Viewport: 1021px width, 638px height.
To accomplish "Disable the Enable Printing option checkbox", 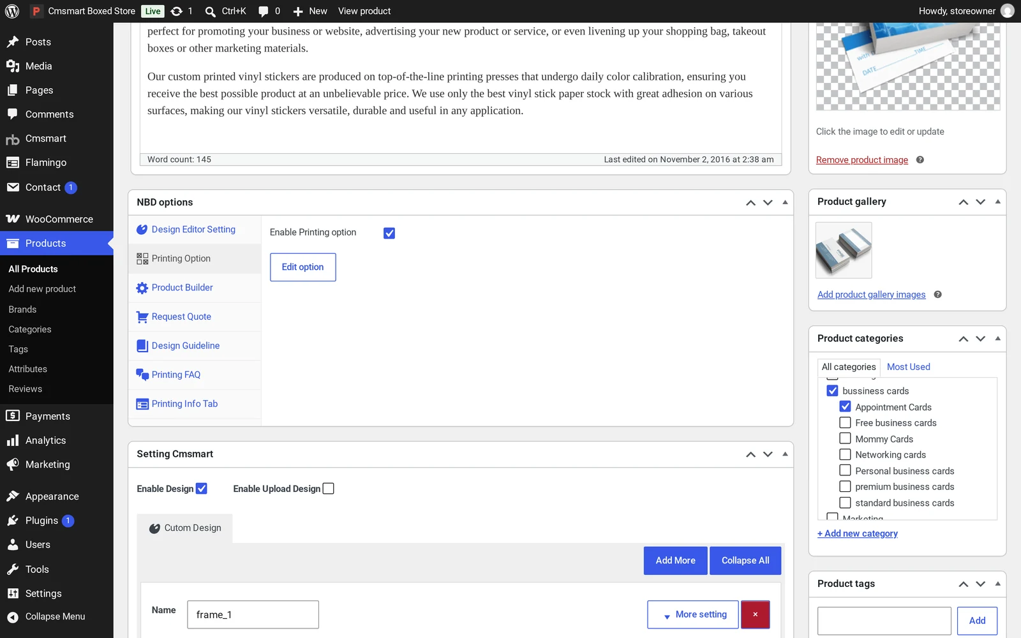I will pos(389,234).
